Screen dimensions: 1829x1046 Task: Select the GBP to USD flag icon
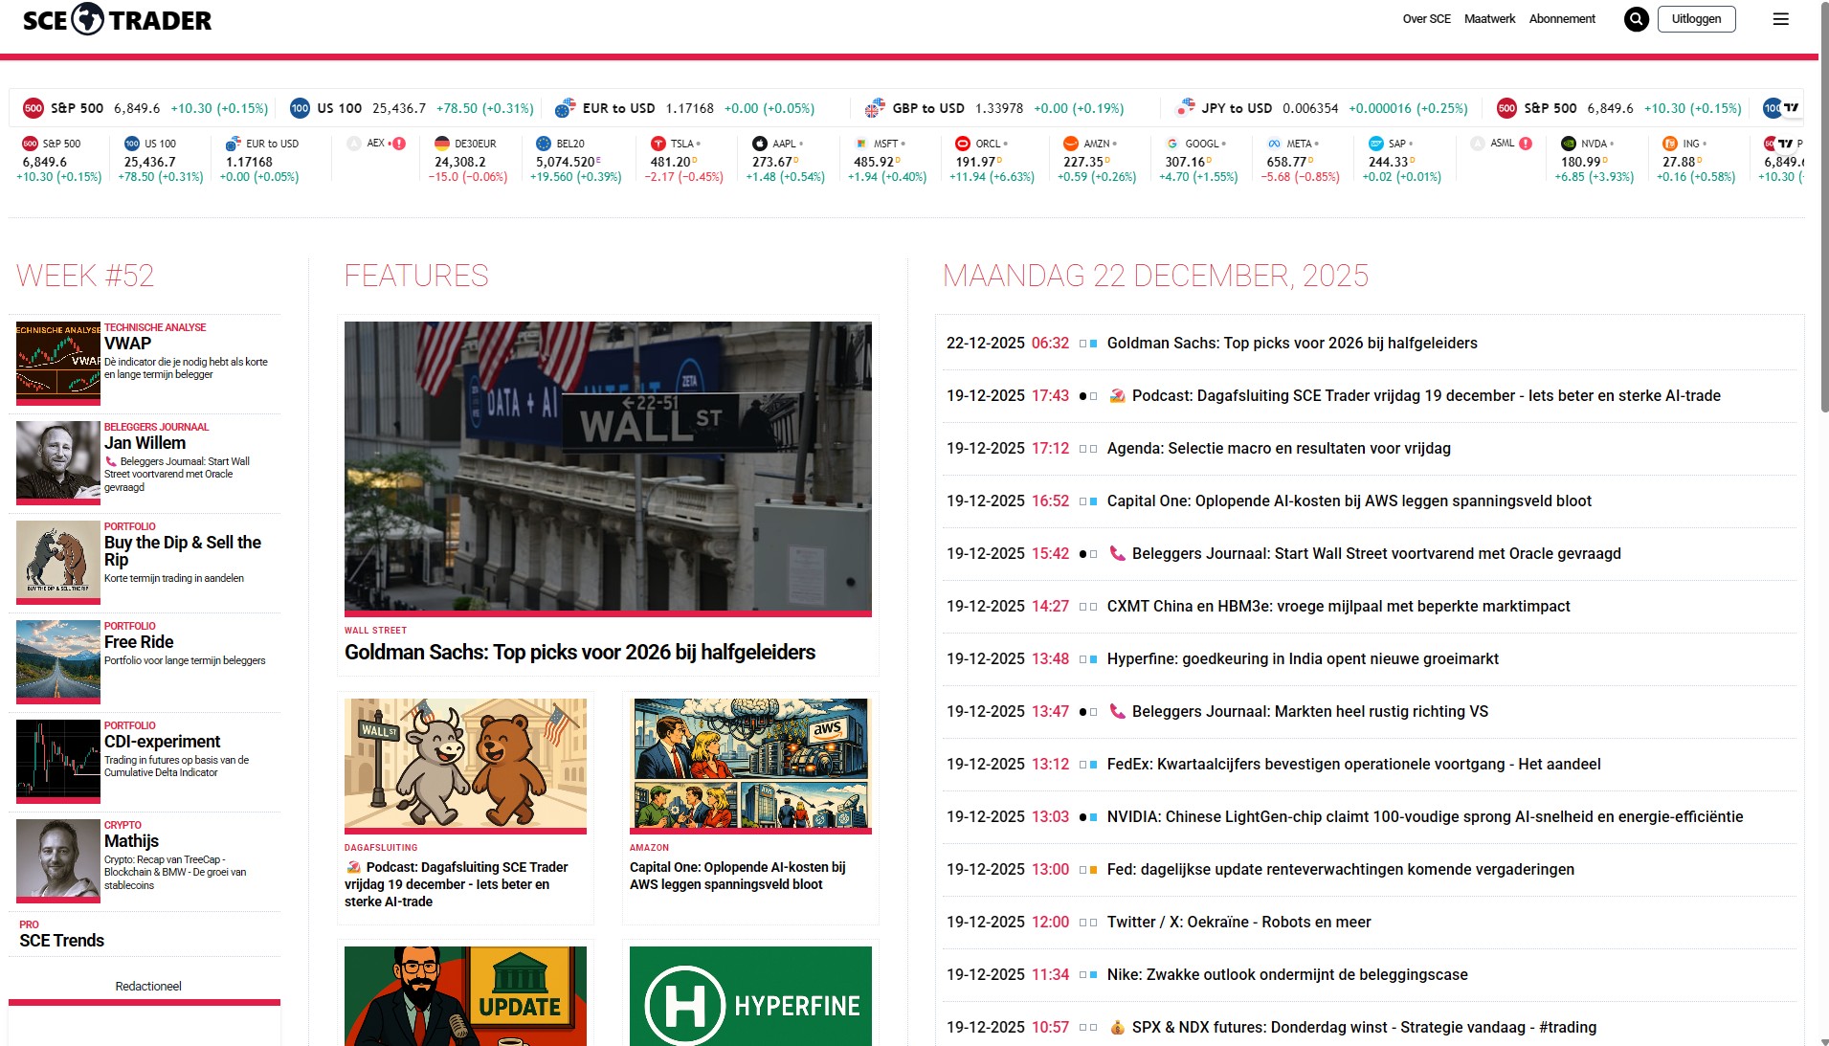click(x=875, y=108)
